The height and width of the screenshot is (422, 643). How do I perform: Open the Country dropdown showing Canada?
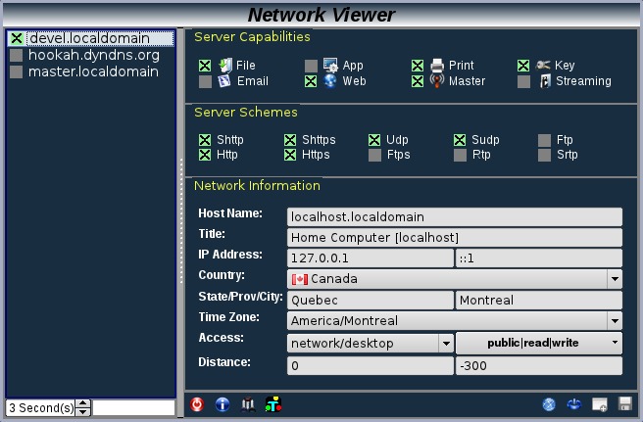[614, 279]
